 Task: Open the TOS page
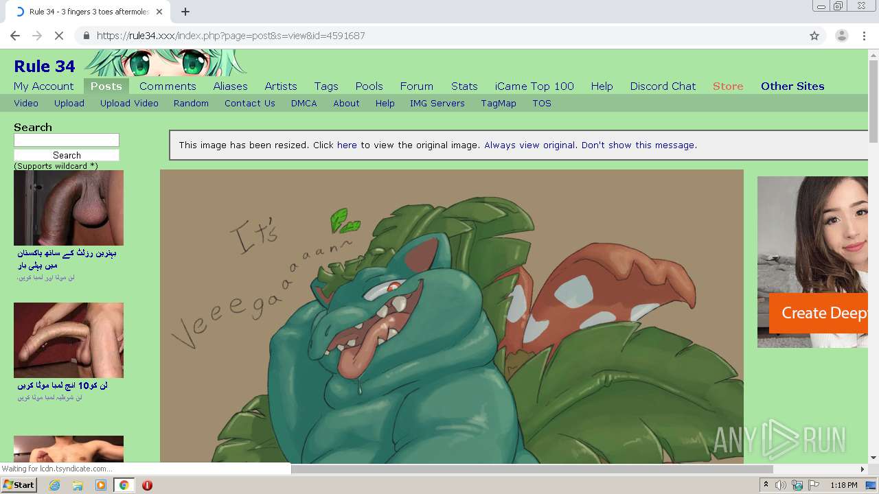542,103
